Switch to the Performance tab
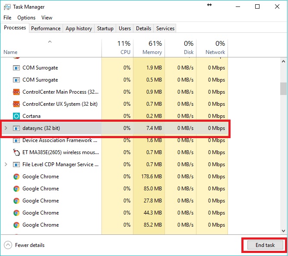This screenshot has height=256, width=288. pyautogui.click(x=46, y=28)
